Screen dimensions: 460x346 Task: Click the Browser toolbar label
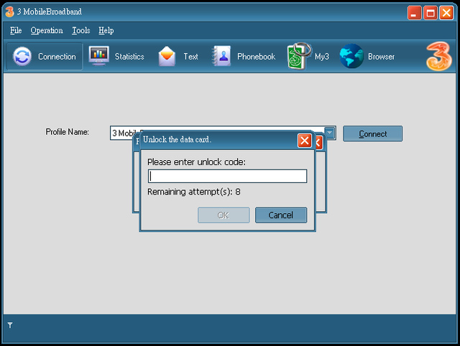381,56
